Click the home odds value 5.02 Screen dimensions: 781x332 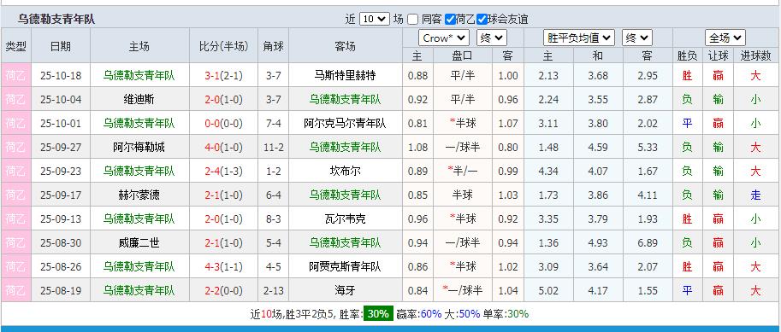click(x=547, y=290)
